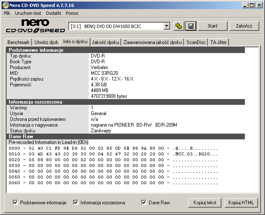Image resolution: width=265 pixels, height=215 pixels.
Task: Click the Użycie value General
Action: point(99,113)
